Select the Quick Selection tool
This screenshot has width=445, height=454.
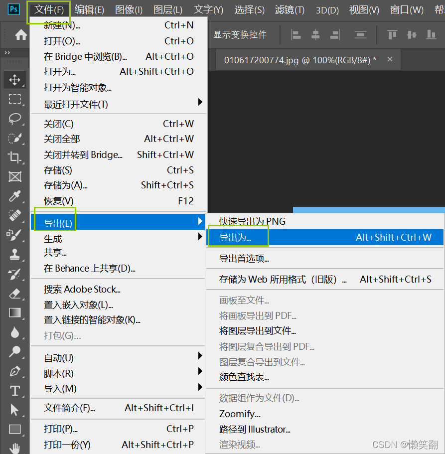click(x=15, y=138)
